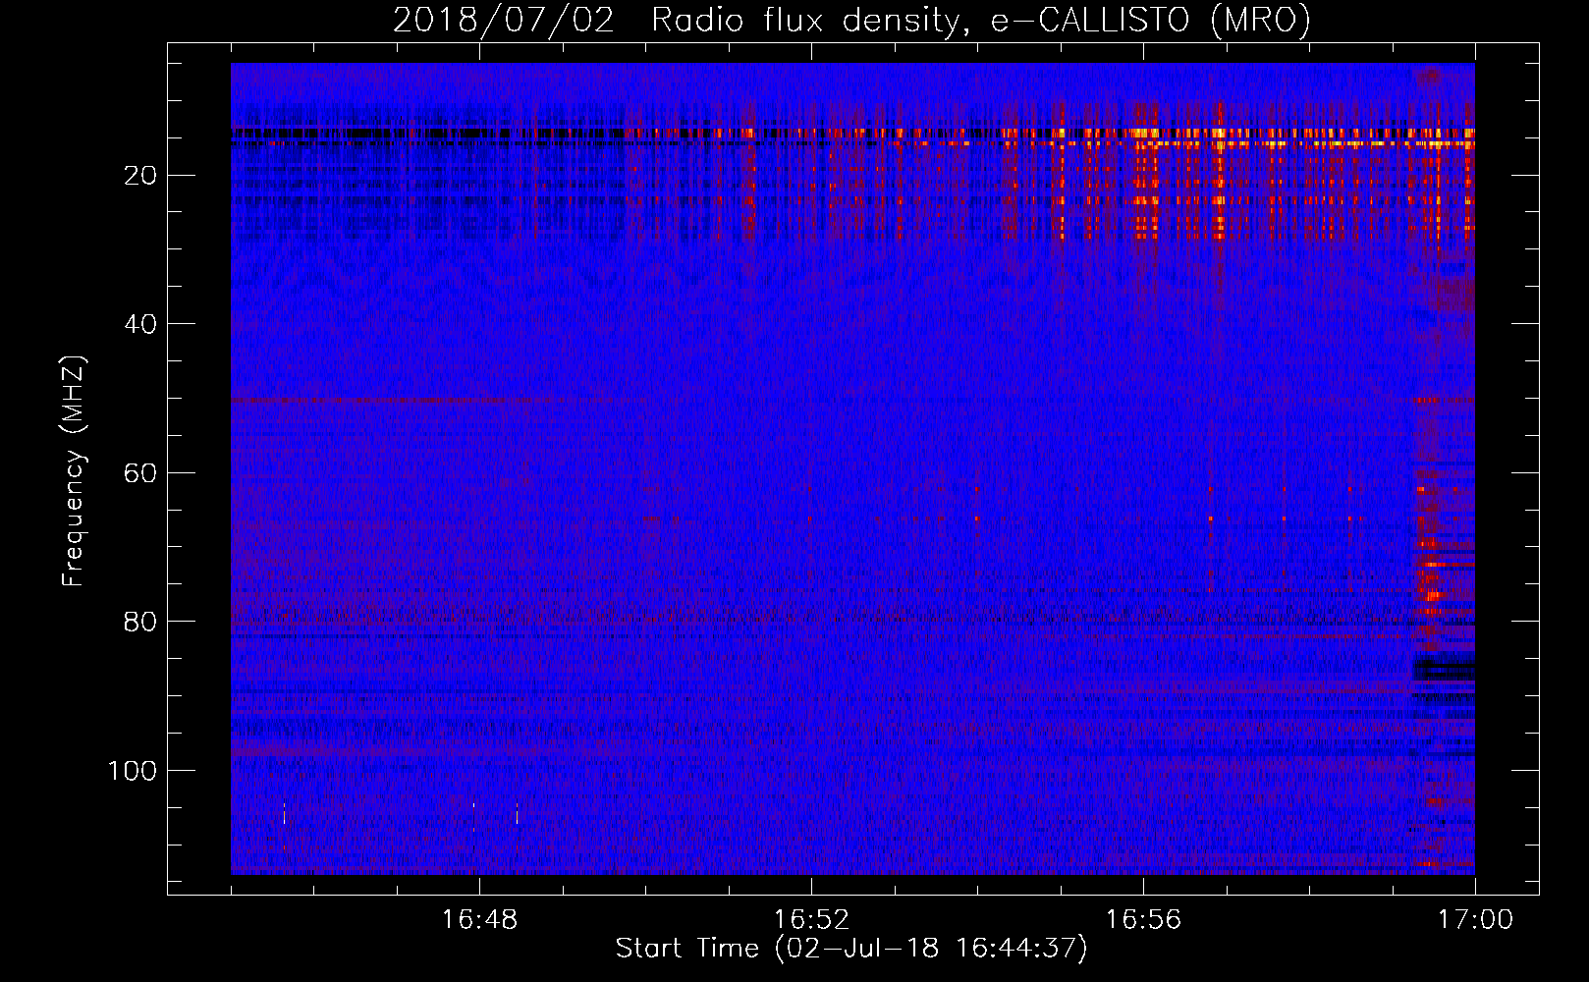Click the 40 frequency tick label

coord(141,324)
